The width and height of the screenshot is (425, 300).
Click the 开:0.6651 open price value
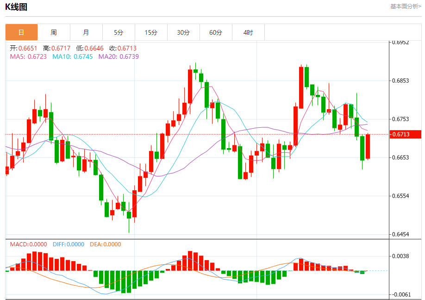[x=23, y=48]
